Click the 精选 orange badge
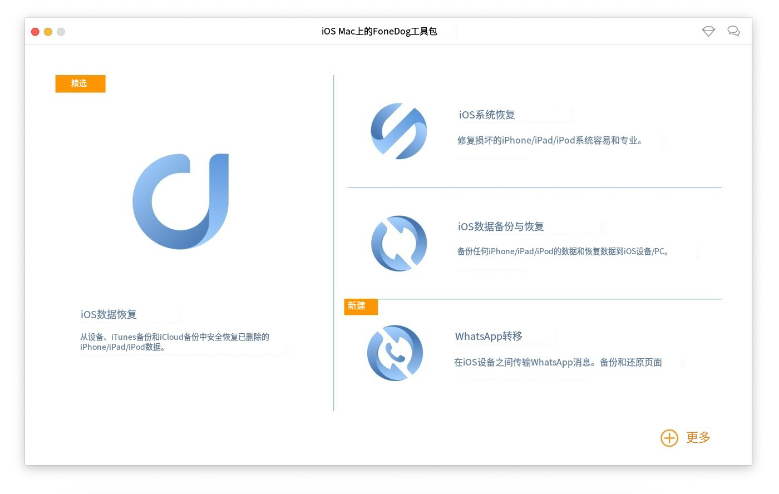Image resolution: width=779 pixels, height=494 pixels. pos(80,83)
